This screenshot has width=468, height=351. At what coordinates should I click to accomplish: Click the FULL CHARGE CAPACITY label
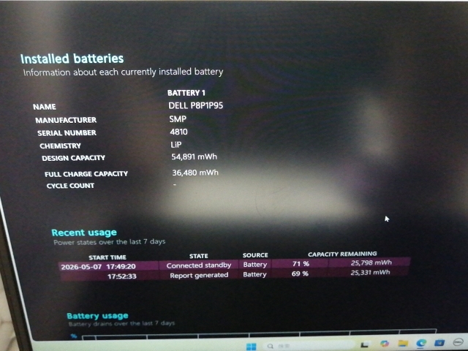tap(86, 174)
